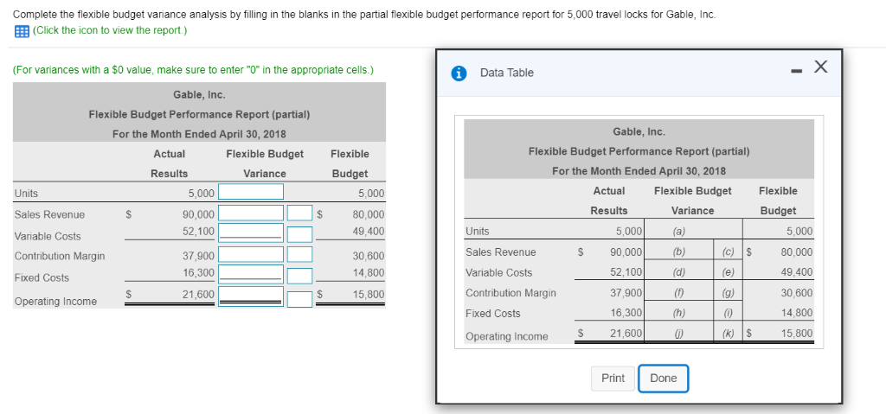
Task: Click the 52,100 actual variable costs in left report
Action: [x=198, y=231]
